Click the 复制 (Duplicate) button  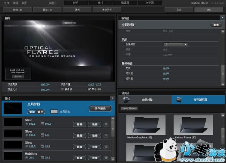[77, 10]
